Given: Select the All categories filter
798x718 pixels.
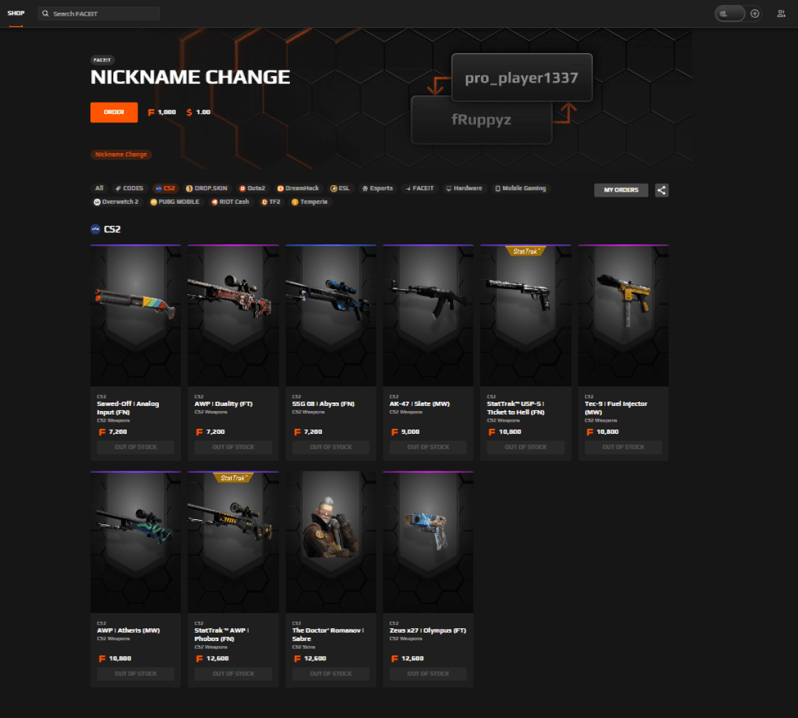Looking at the screenshot, I should (x=99, y=188).
